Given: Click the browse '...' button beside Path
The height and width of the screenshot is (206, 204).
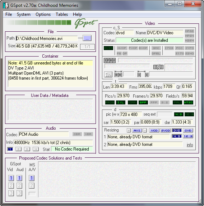Looking at the screenshot, I should point(87,39).
